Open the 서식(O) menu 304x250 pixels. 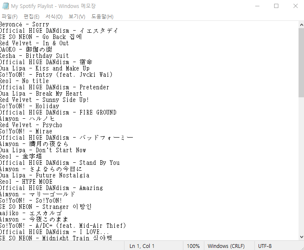pos(54,17)
